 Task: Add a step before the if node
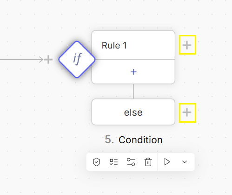coord(48,59)
